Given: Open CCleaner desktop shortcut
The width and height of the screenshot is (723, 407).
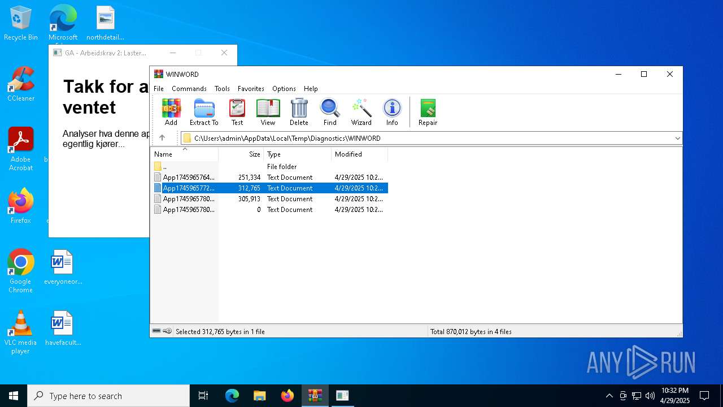Looking at the screenshot, I should 21,84.
